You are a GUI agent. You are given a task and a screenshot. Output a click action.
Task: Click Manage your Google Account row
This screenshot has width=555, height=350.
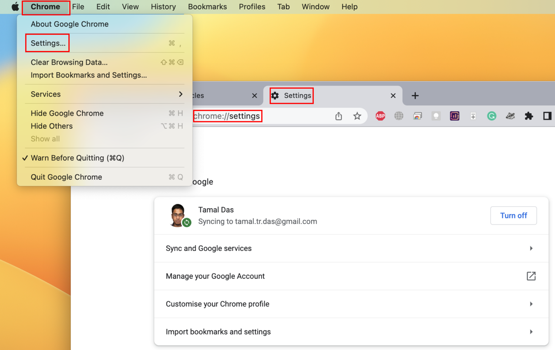point(351,276)
